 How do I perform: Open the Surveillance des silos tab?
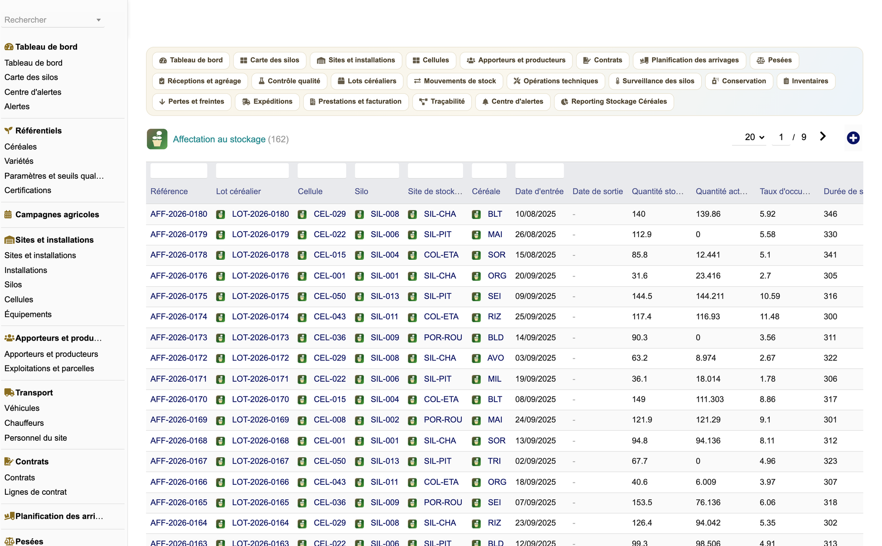tap(654, 81)
